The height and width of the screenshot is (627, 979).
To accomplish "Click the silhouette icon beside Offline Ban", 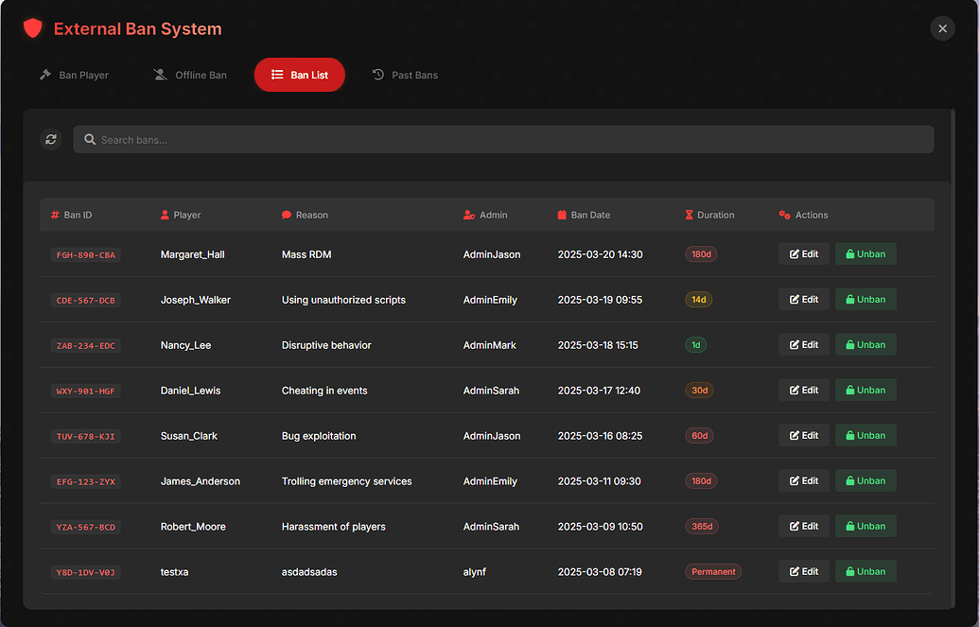I will point(158,74).
